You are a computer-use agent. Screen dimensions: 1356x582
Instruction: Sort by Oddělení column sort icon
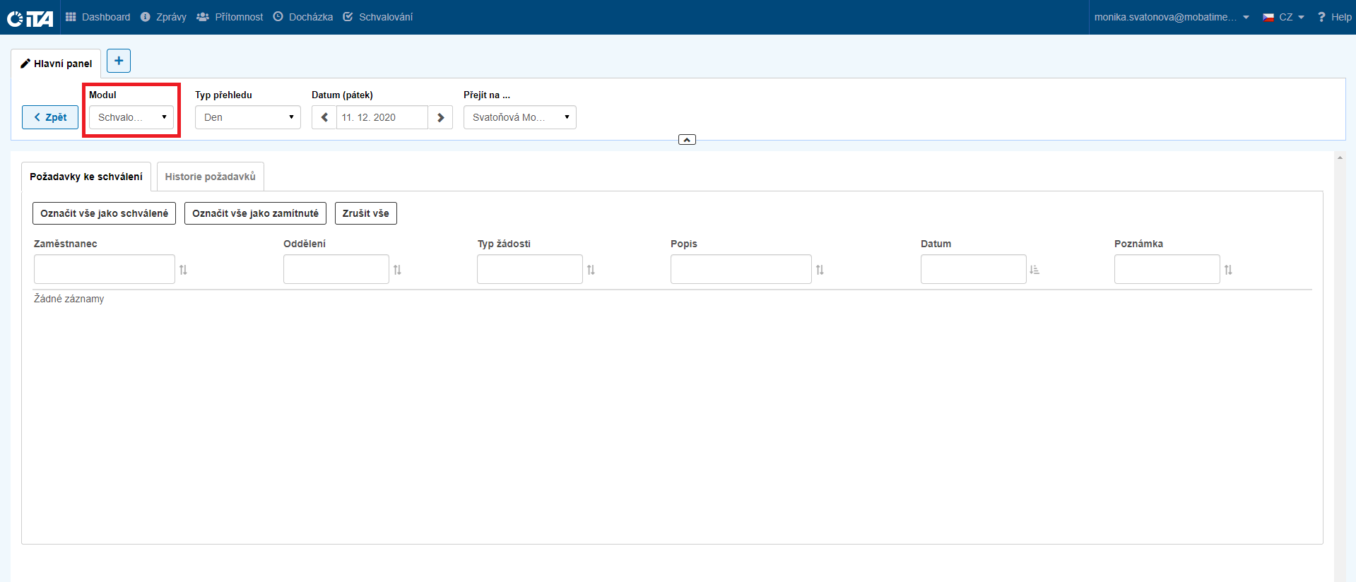point(397,270)
